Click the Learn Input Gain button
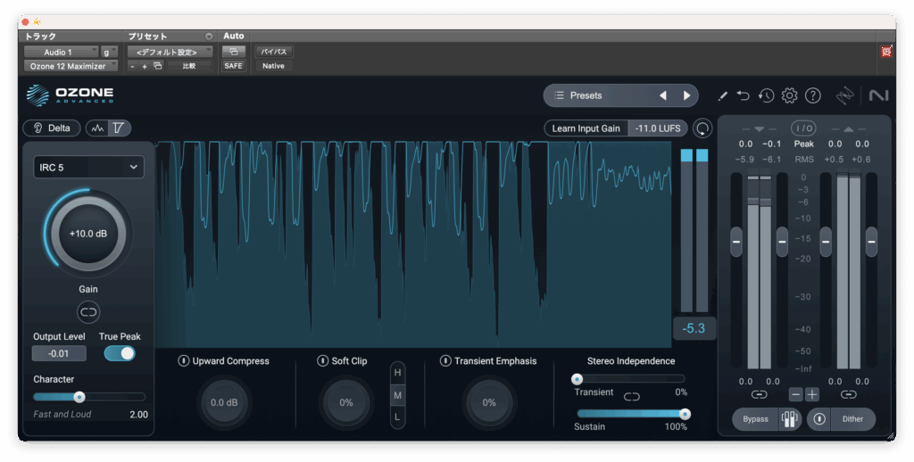 click(586, 128)
